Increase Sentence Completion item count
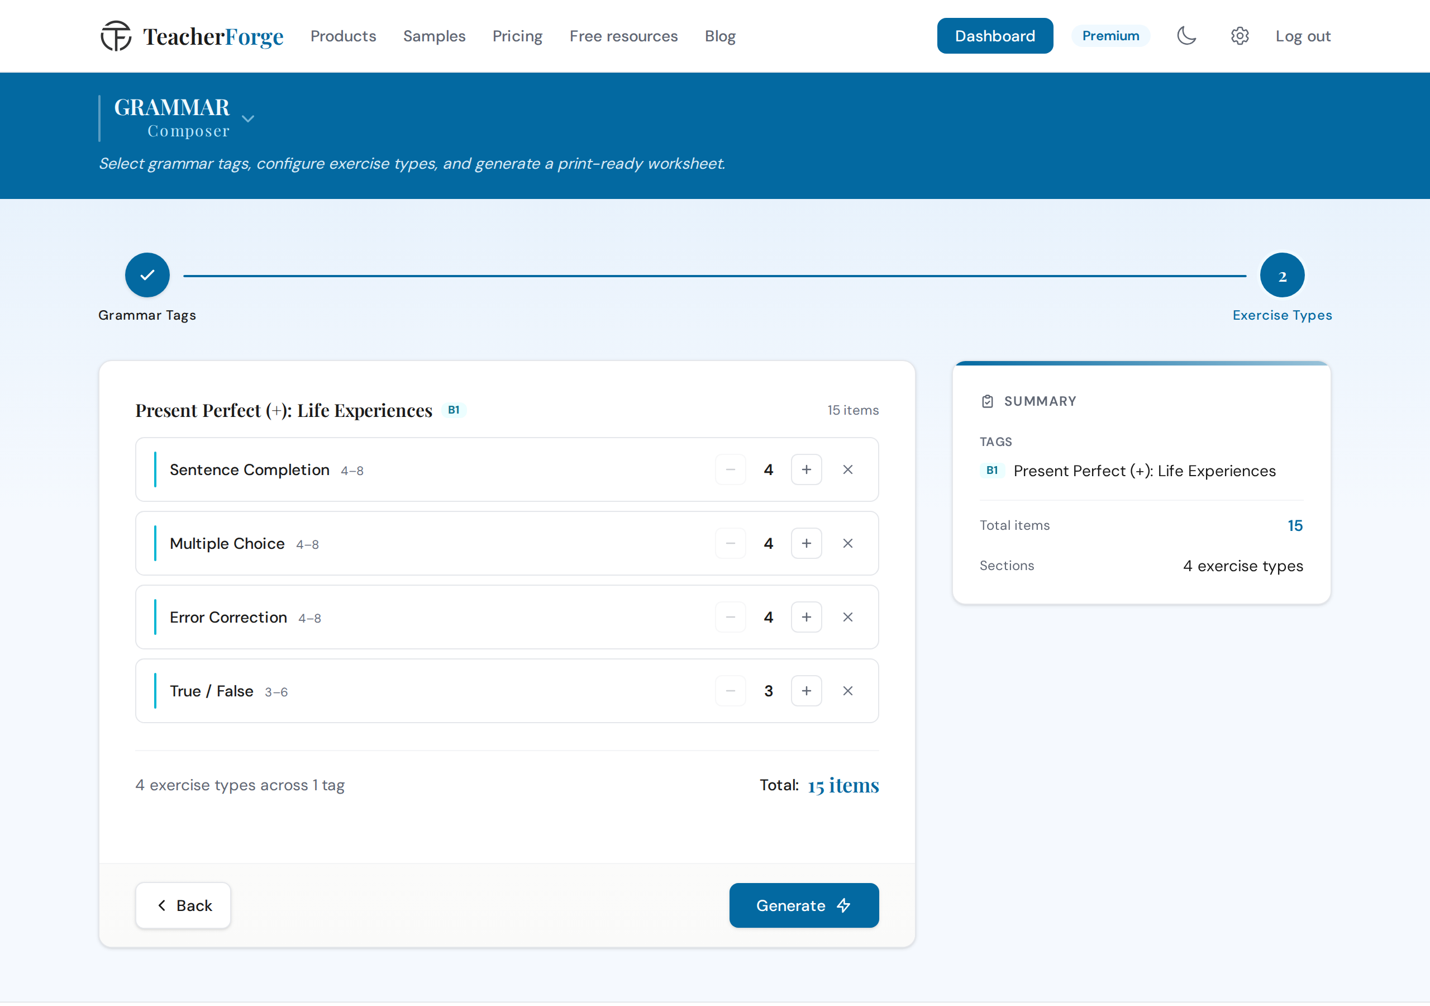This screenshot has width=1430, height=1006. point(806,469)
